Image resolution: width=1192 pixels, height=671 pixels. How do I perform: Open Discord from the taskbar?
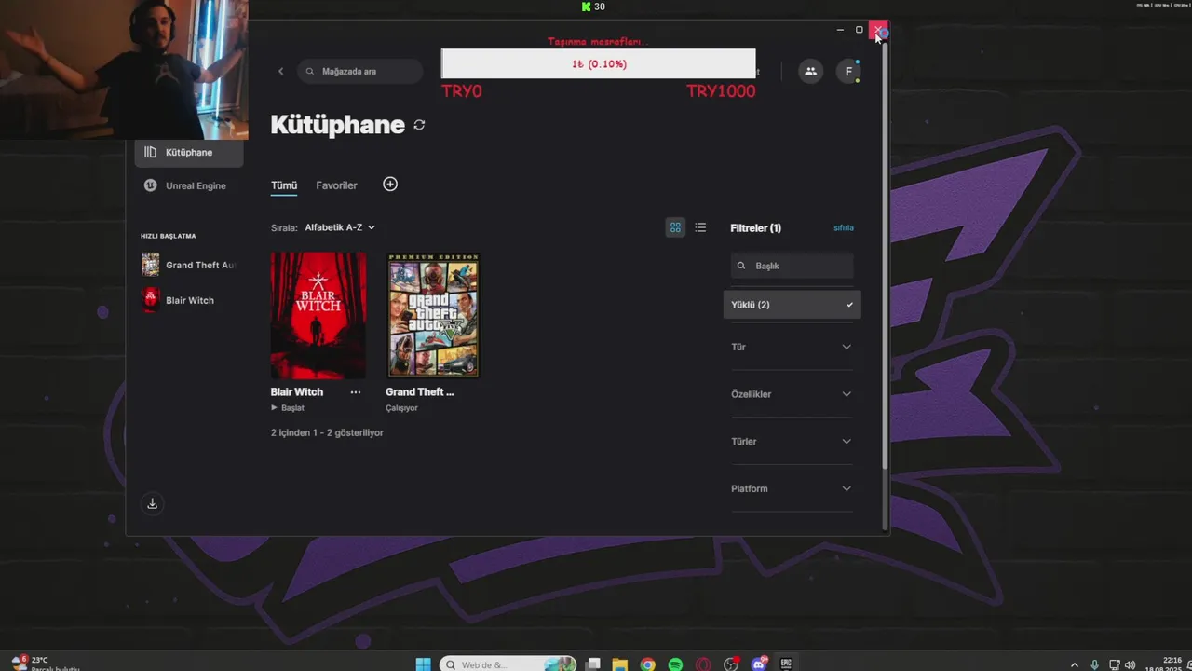[x=759, y=664]
